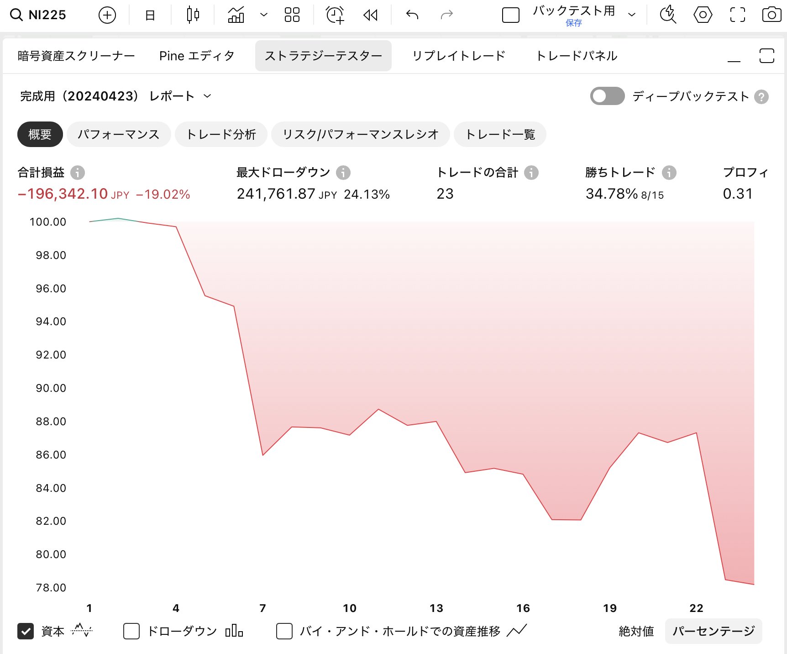The height and width of the screenshot is (654, 787).
Task: Add symbol with plus circle icon
Action: click(x=107, y=15)
